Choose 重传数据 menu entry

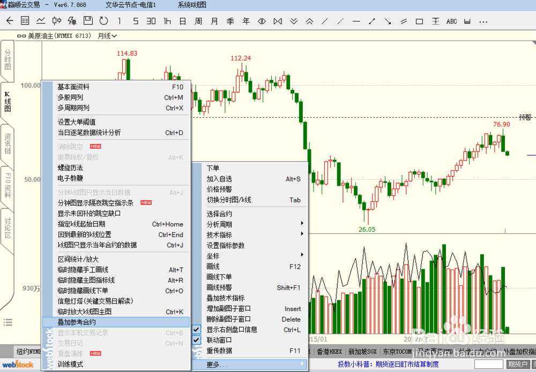click(250, 351)
